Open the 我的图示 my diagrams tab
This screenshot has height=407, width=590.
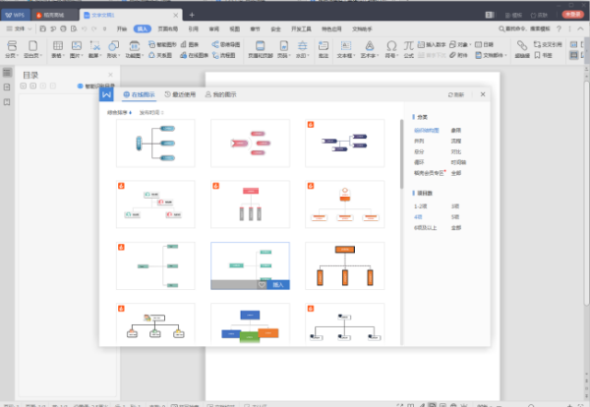[x=221, y=94]
